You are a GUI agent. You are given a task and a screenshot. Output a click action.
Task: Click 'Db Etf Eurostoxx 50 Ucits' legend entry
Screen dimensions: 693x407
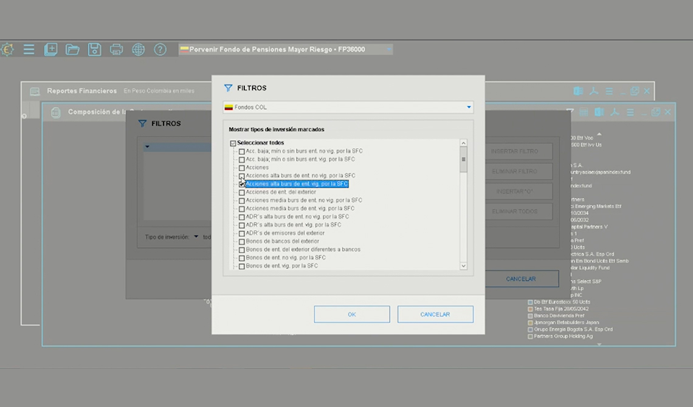click(559, 302)
